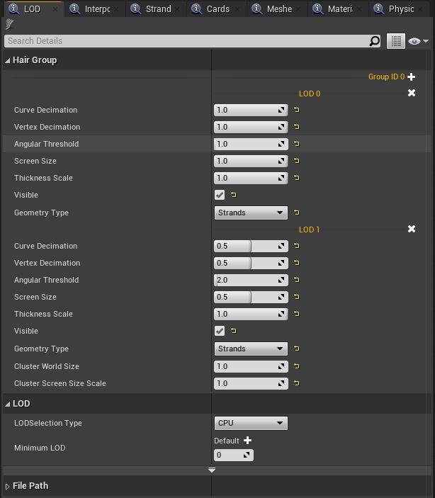Collapse the Hair Group section header
The width and height of the screenshot is (435, 498).
pos(9,60)
